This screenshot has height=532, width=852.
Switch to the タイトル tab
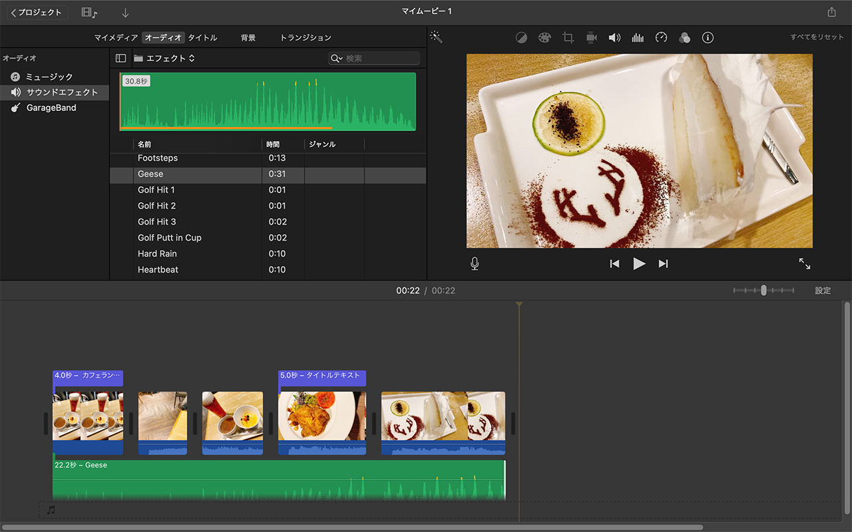tap(202, 38)
